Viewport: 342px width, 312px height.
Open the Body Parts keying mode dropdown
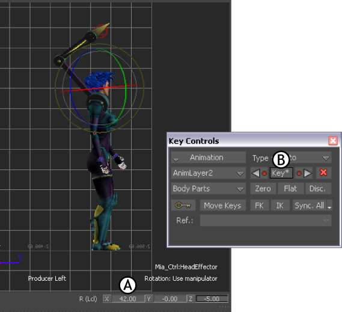click(x=209, y=189)
